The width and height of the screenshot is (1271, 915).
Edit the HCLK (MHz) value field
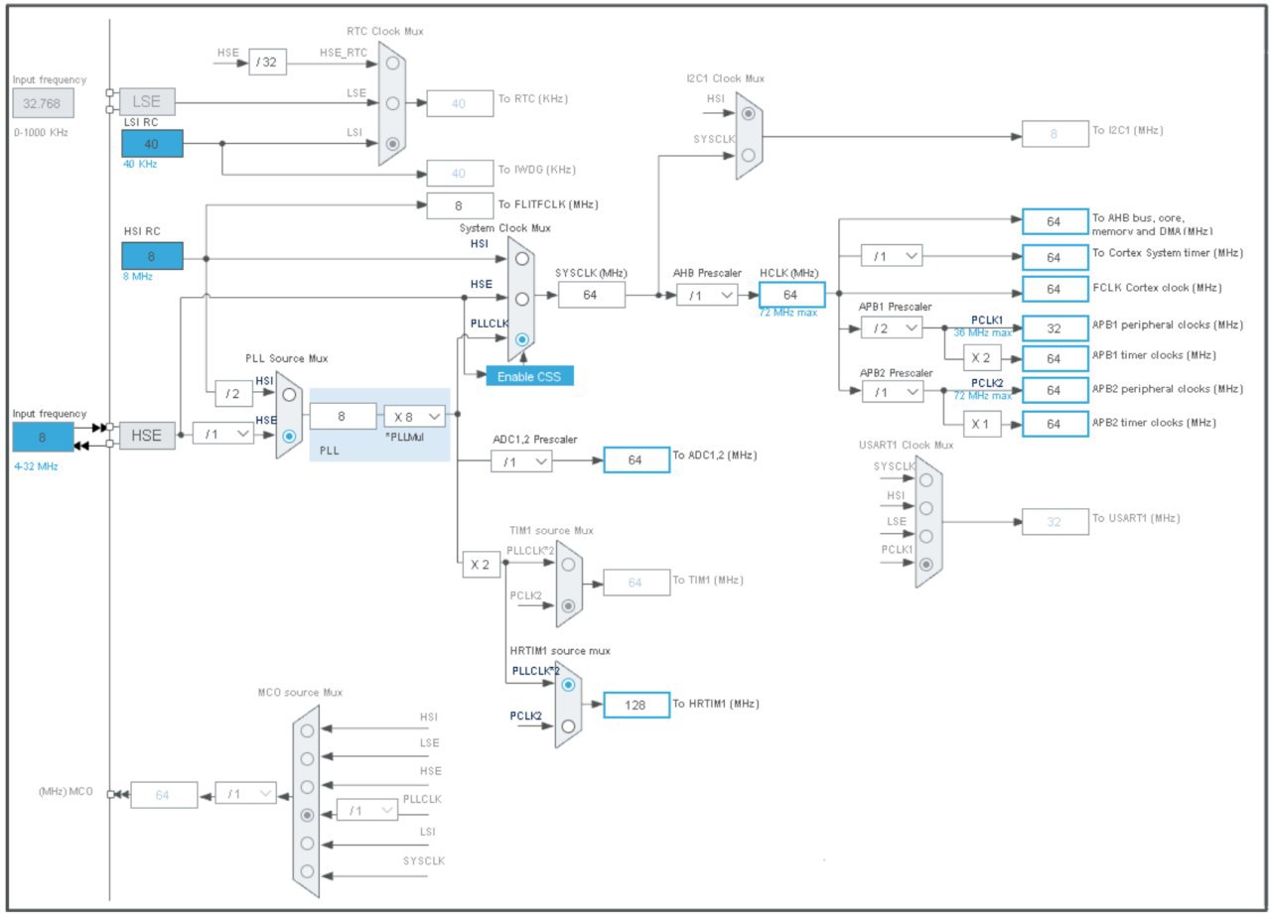tap(791, 295)
